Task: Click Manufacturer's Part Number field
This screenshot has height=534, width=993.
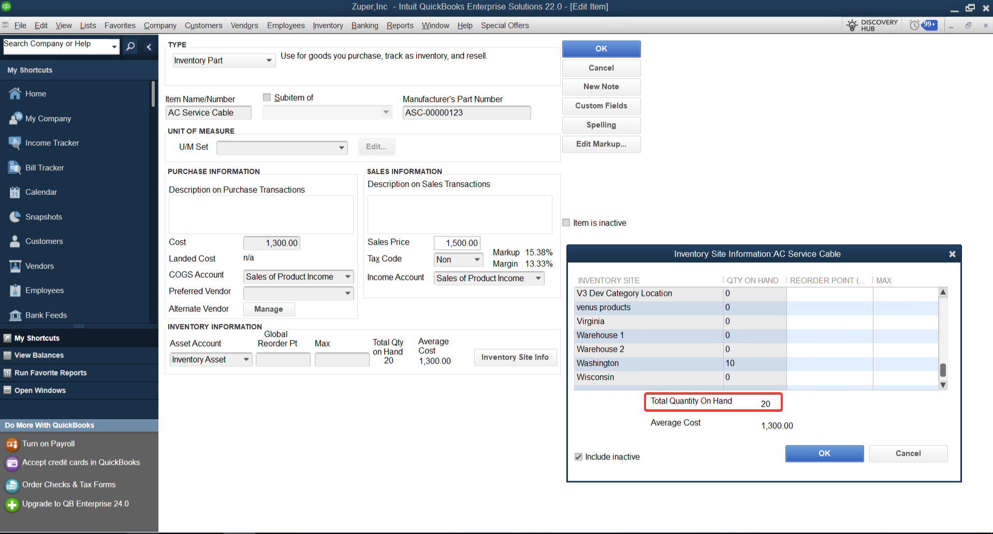Action: click(x=466, y=112)
